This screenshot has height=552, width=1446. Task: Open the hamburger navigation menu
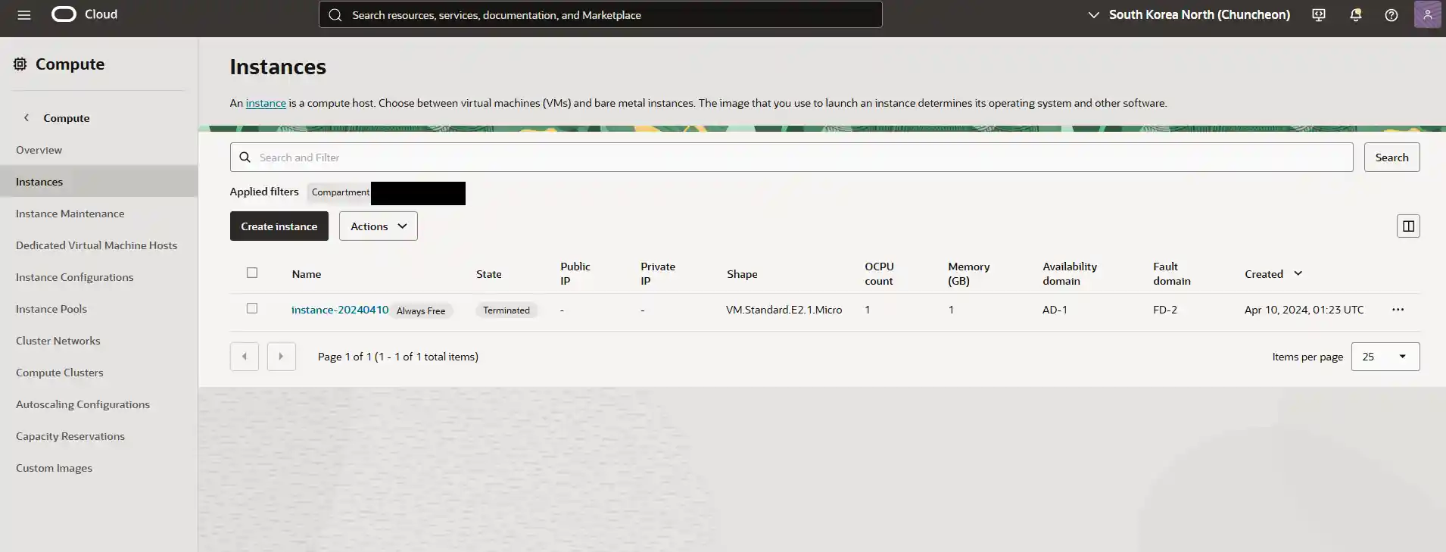(x=24, y=15)
